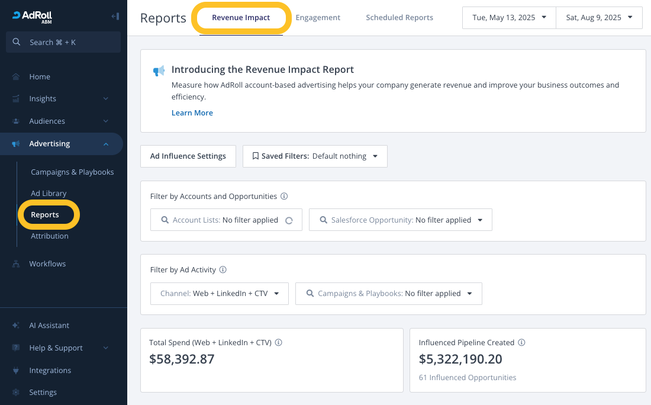Image resolution: width=651 pixels, height=405 pixels.
Task: Open the Channel filter dropdown
Action: coord(220,293)
